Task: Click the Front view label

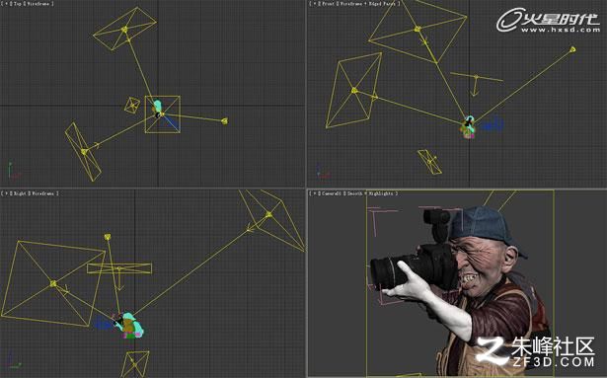Action: 328,4
